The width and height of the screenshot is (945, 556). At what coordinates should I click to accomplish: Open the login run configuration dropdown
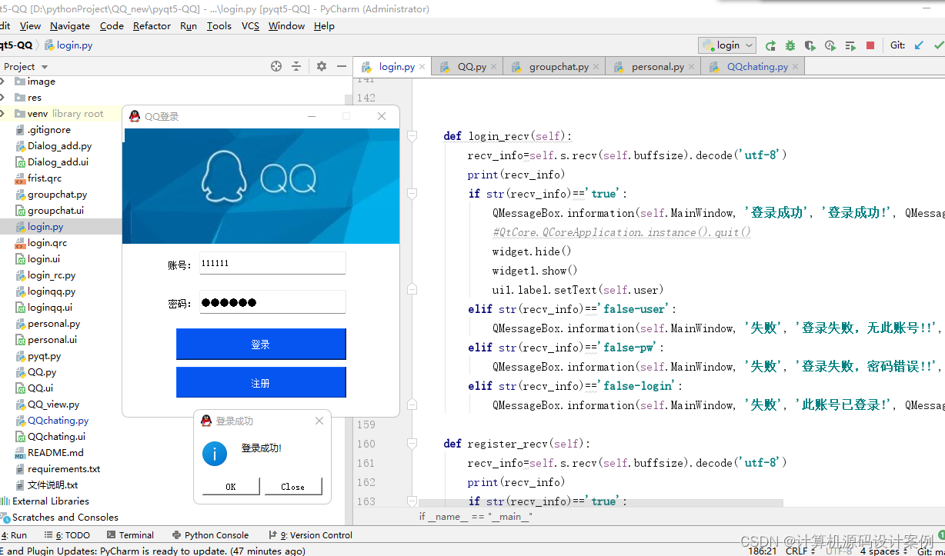coord(727,45)
